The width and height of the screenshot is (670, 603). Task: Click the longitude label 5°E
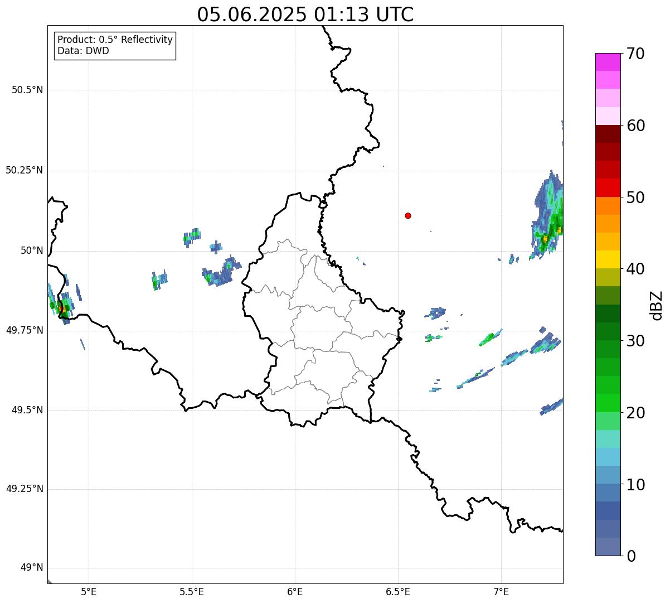point(89,591)
